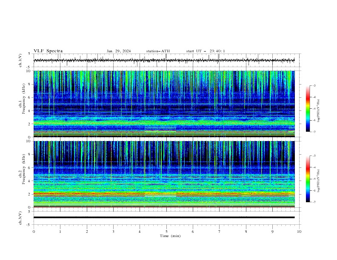Click the "2" tick on time axis
The width and height of the screenshot is (337, 260).
tap(87, 232)
